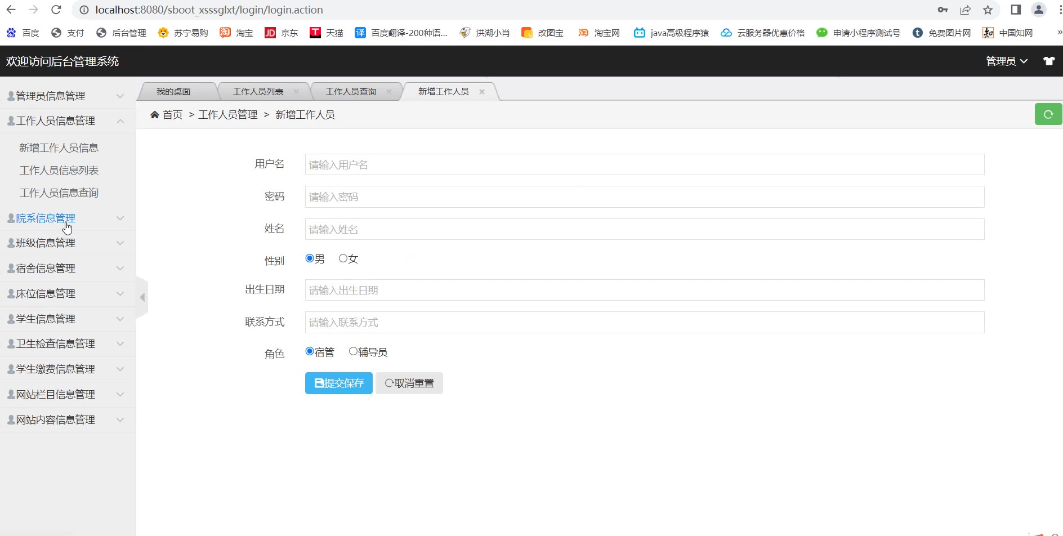Click the 提交保存 submit button
Screen dimensions: 1063x536
pyautogui.click(x=339, y=383)
